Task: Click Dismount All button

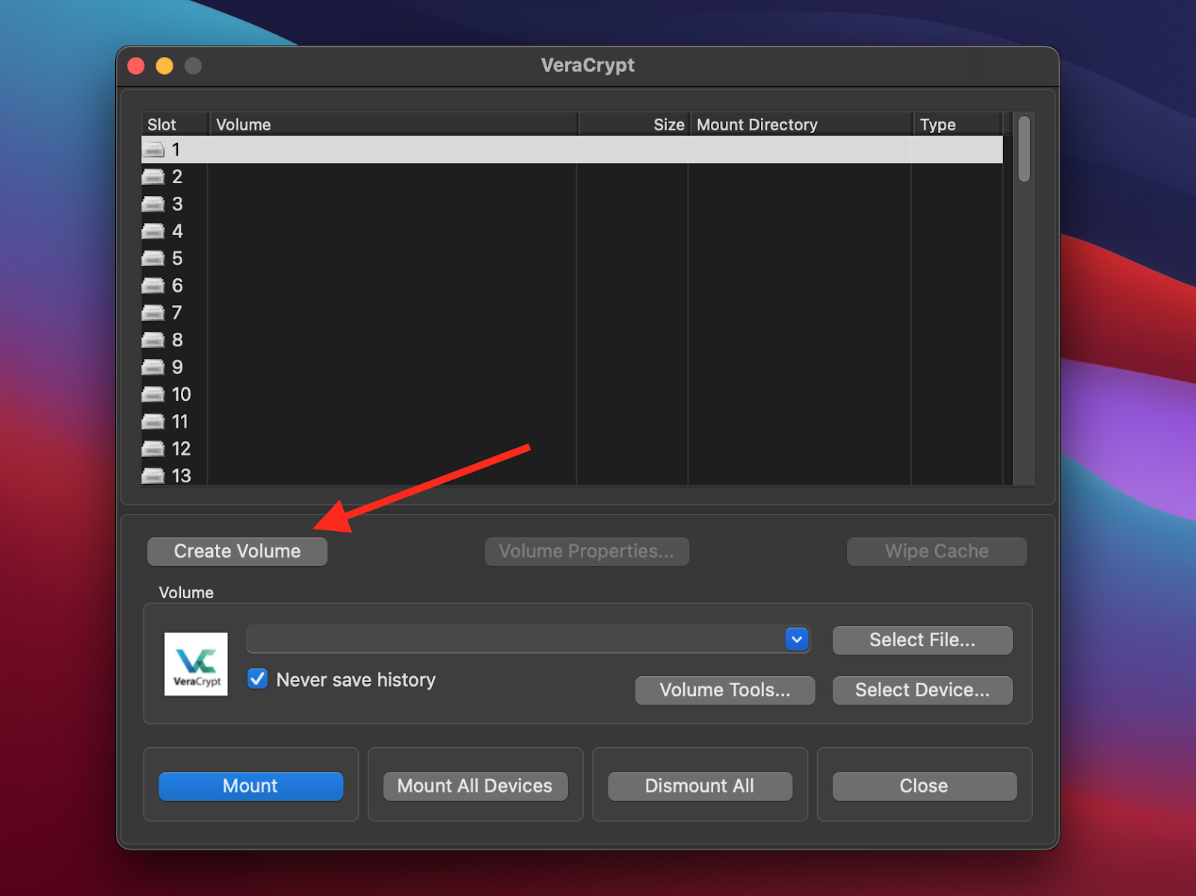Action: click(700, 786)
